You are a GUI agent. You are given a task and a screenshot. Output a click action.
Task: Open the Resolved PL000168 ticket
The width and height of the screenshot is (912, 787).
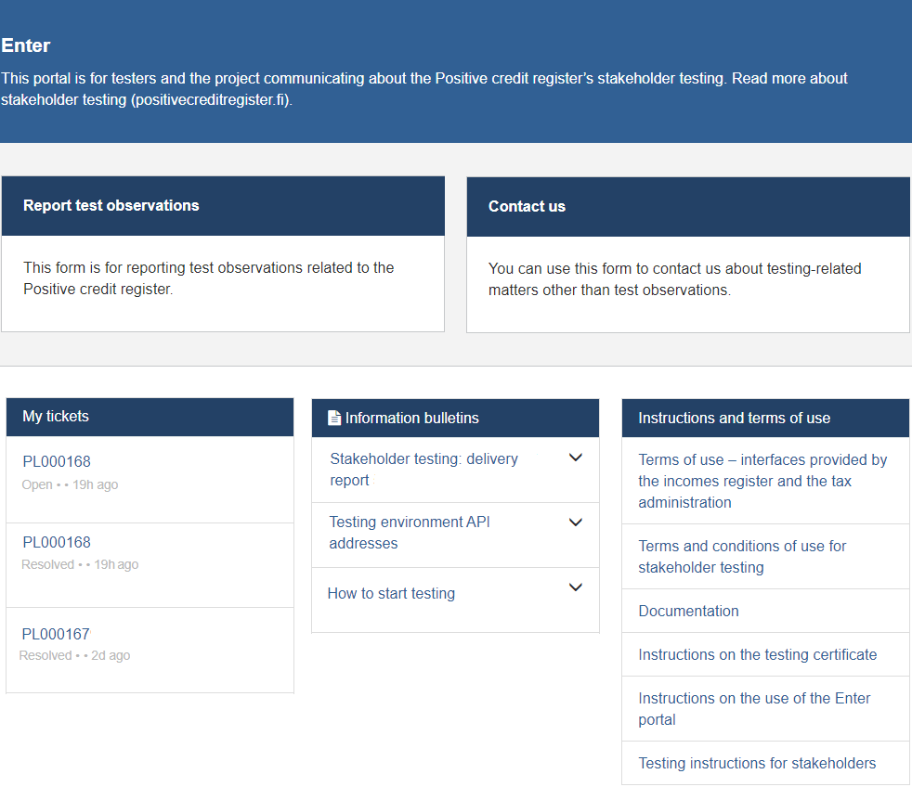57,543
